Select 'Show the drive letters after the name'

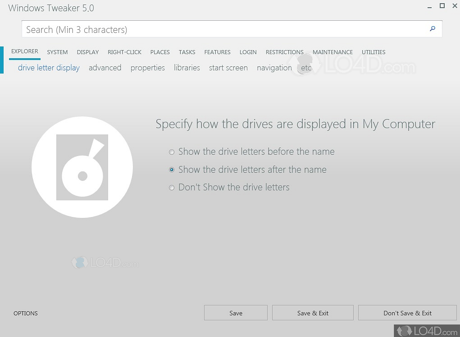point(172,170)
